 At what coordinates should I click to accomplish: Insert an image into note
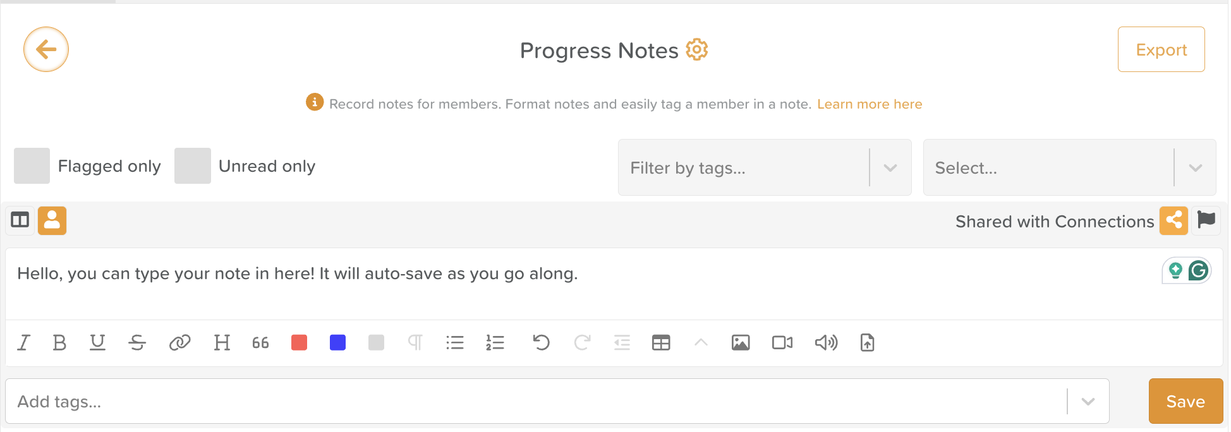point(740,342)
